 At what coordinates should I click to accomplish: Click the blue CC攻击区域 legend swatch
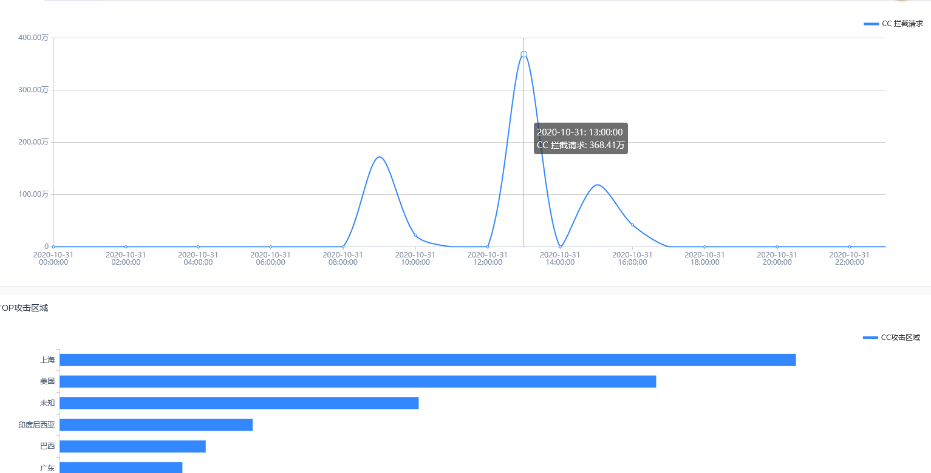coord(870,338)
